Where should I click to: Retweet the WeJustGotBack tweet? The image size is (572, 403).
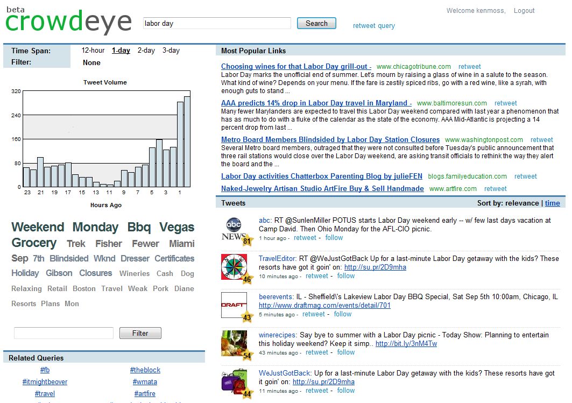pyautogui.click(x=316, y=391)
